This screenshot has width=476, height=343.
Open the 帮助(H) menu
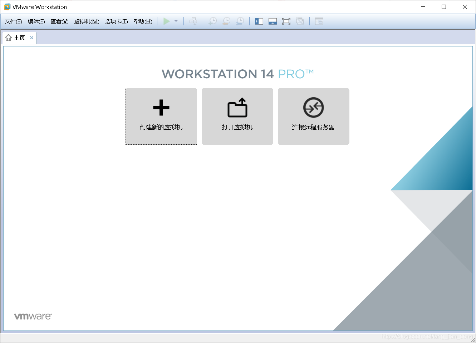coord(143,21)
